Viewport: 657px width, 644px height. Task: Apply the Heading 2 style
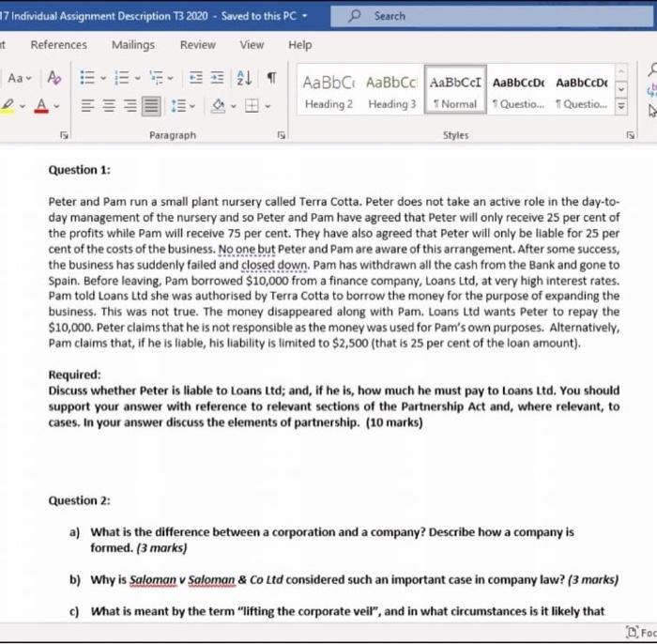(328, 89)
